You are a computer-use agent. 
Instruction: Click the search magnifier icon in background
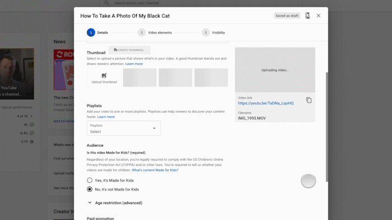[x=106, y=3]
